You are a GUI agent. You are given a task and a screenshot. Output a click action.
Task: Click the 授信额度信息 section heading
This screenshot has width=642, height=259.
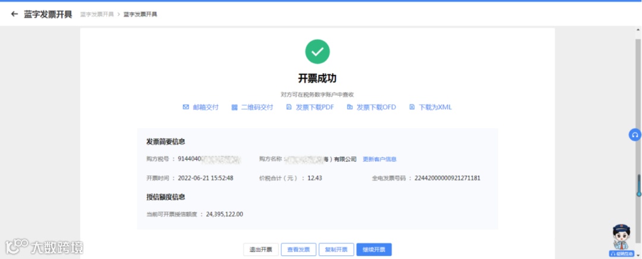coord(166,197)
